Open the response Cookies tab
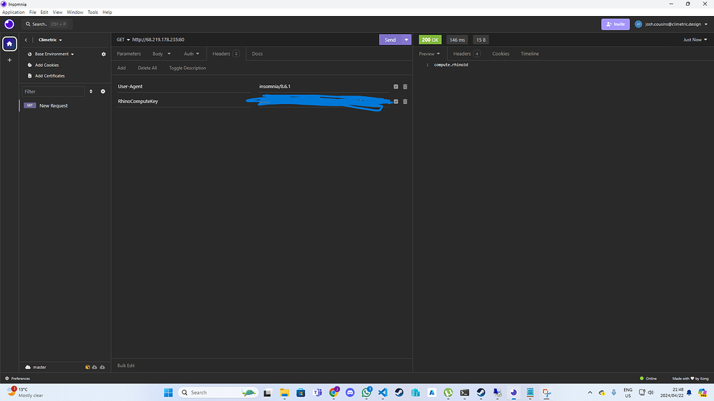 coord(500,54)
